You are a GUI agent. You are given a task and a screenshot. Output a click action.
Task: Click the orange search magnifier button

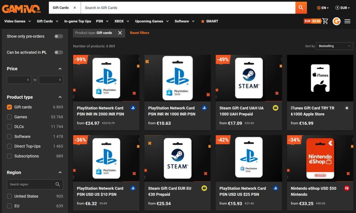(x=301, y=8)
